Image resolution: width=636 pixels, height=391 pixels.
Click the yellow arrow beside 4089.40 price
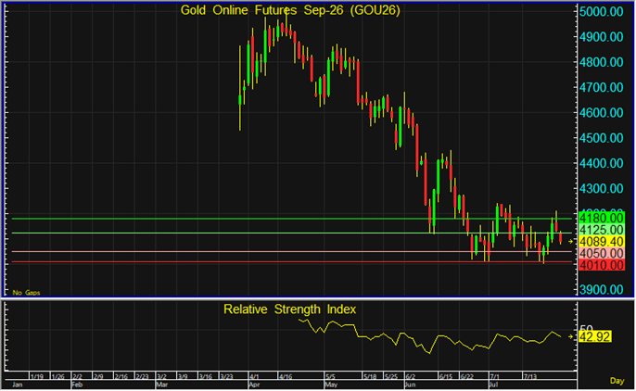[x=570, y=242]
